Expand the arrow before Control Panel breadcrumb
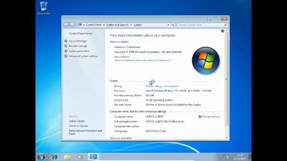The image size is (287, 161). (84, 25)
